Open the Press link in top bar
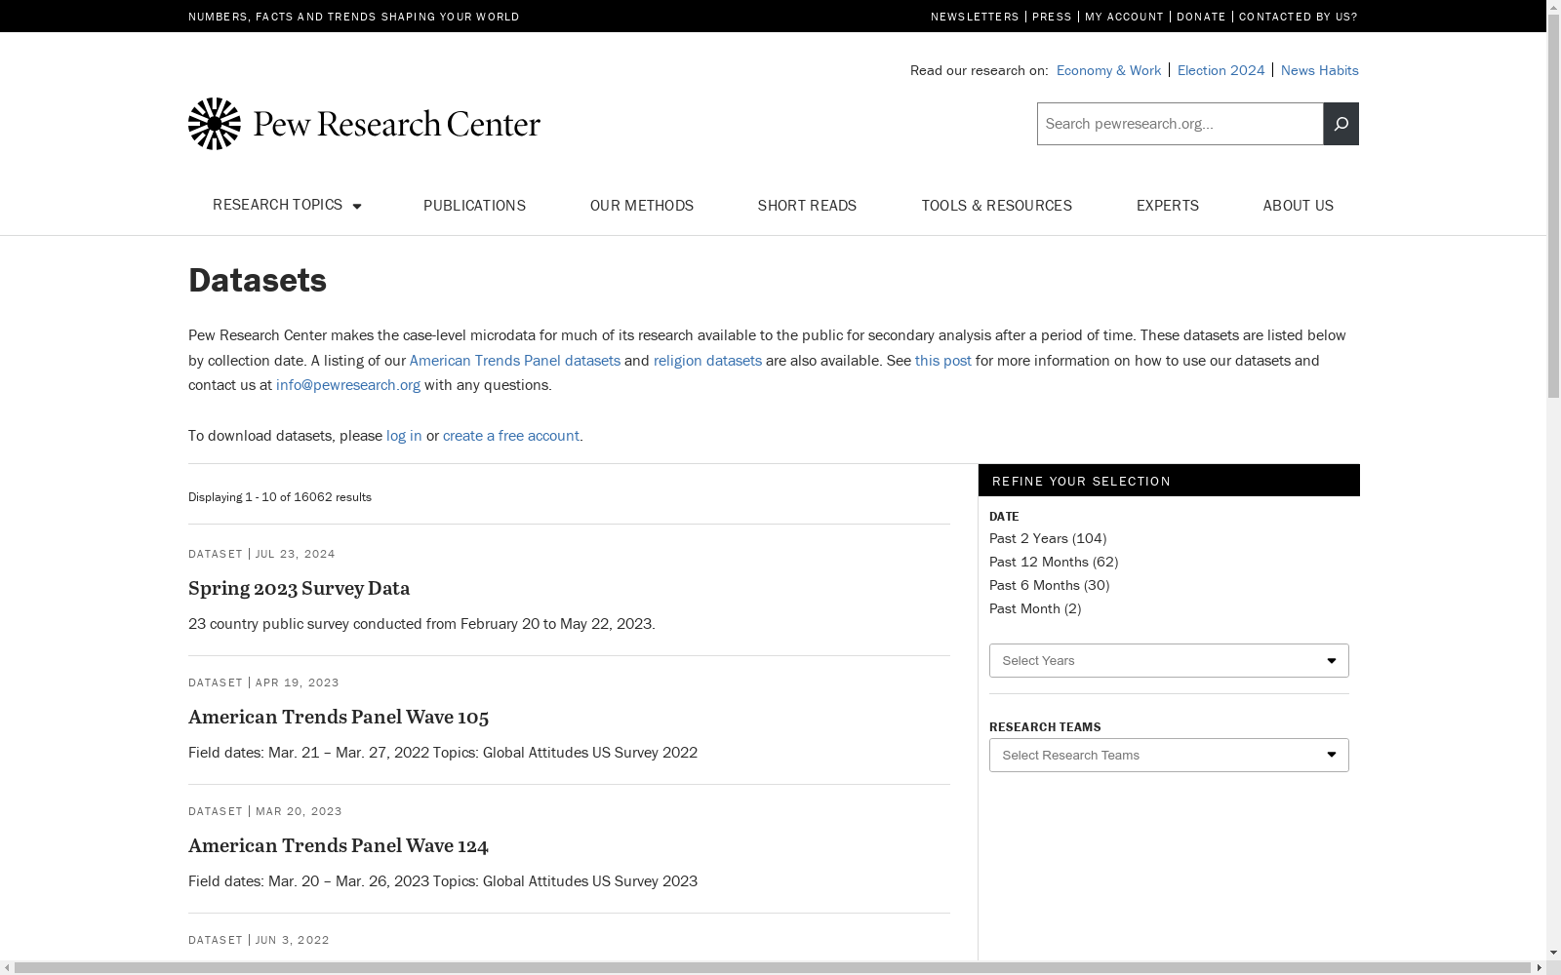Viewport: 1561px width, 975px height. (x=1052, y=17)
